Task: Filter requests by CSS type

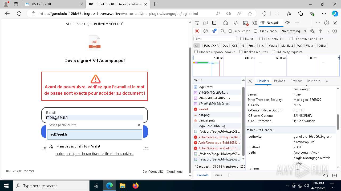Action: click(x=234, y=46)
